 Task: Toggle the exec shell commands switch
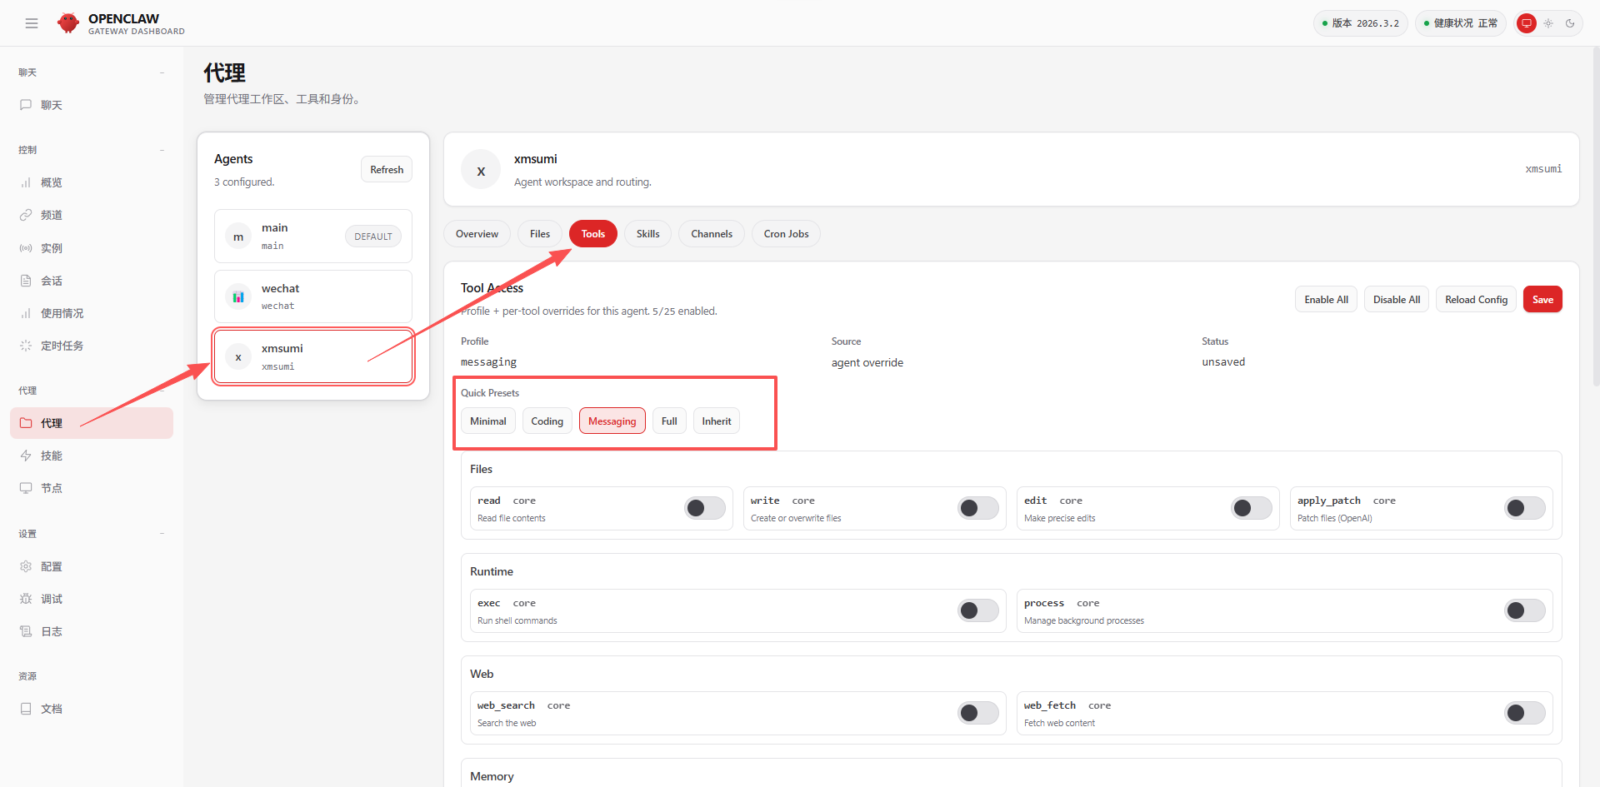(977, 610)
